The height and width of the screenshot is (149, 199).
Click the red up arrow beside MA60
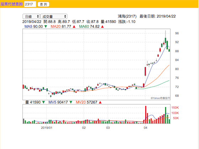point(103,27)
